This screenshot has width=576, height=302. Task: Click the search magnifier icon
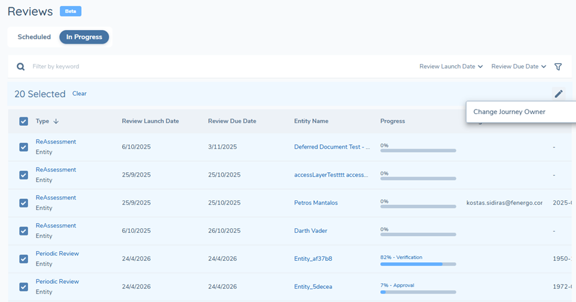click(x=21, y=67)
